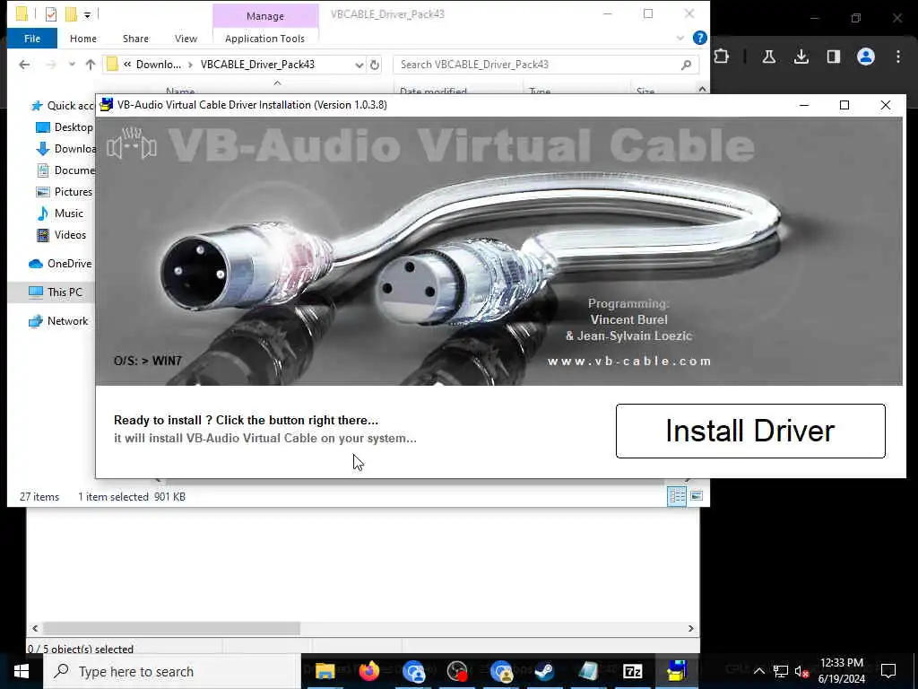This screenshot has width=918, height=689.
Task: Open the File tab in File Explorer
Action: tap(32, 39)
